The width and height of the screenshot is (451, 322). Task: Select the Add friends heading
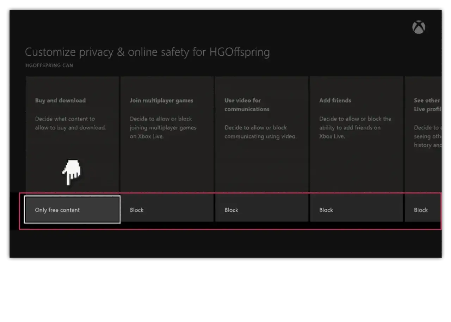point(335,100)
